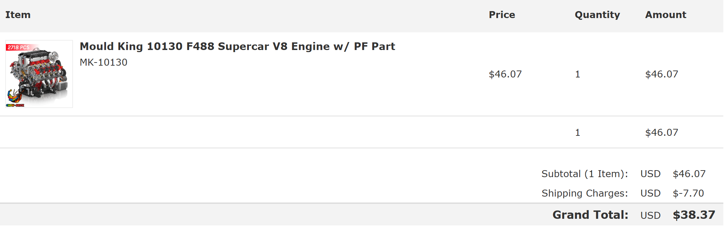This screenshot has height=232, width=724.
Task: Click the Subtotal (1 Item) label
Action: click(x=585, y=174)
